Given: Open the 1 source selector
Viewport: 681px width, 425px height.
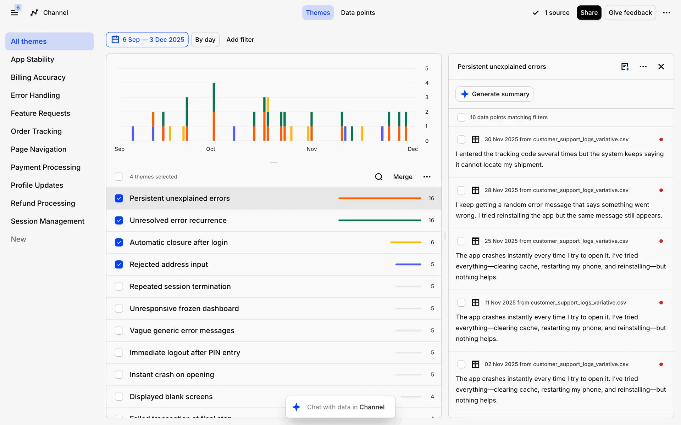Looking at the screenshot, I should pyautogui.click(x=551, y=13).
